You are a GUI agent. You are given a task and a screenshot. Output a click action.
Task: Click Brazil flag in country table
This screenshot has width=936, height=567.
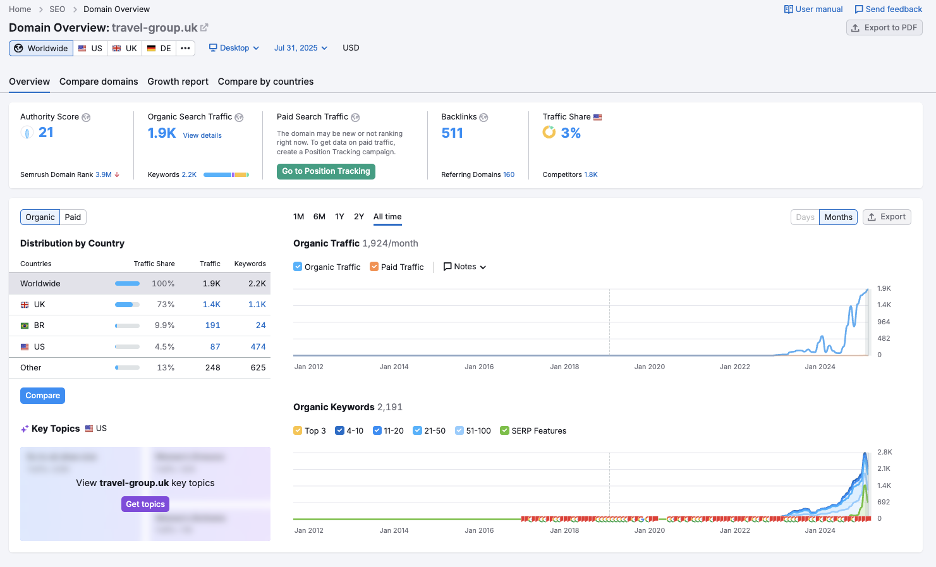[x=25, y=326]
